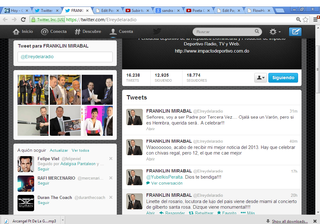
Task: Click the Twitter bird logo in navbar
Action: click(x=157, y=32)
